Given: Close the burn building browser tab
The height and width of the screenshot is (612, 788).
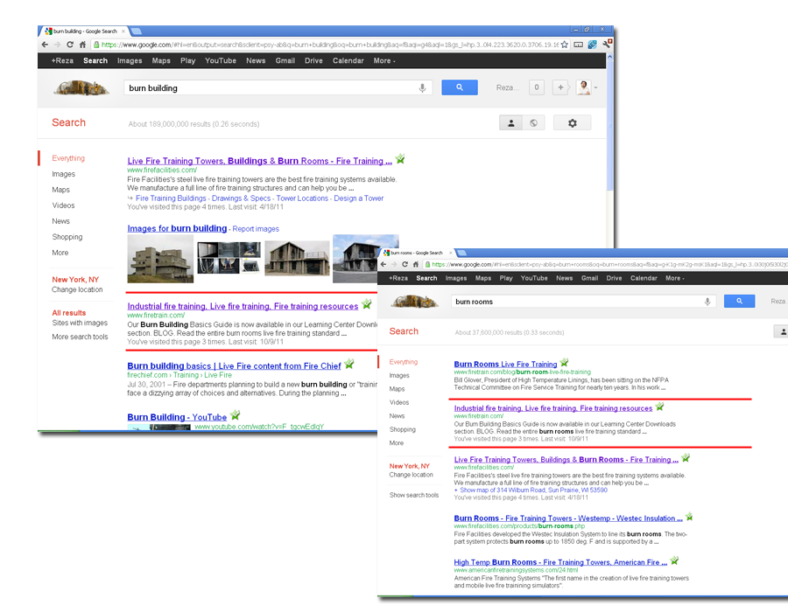Looking at the screenshot, I should (x=123, y=31).
